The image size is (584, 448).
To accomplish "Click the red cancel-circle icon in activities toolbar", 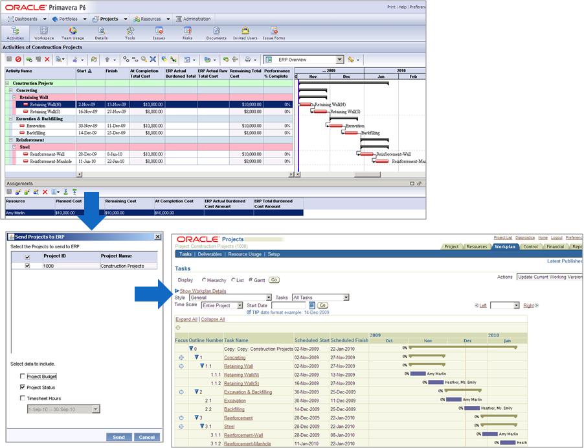I will 18,59.
